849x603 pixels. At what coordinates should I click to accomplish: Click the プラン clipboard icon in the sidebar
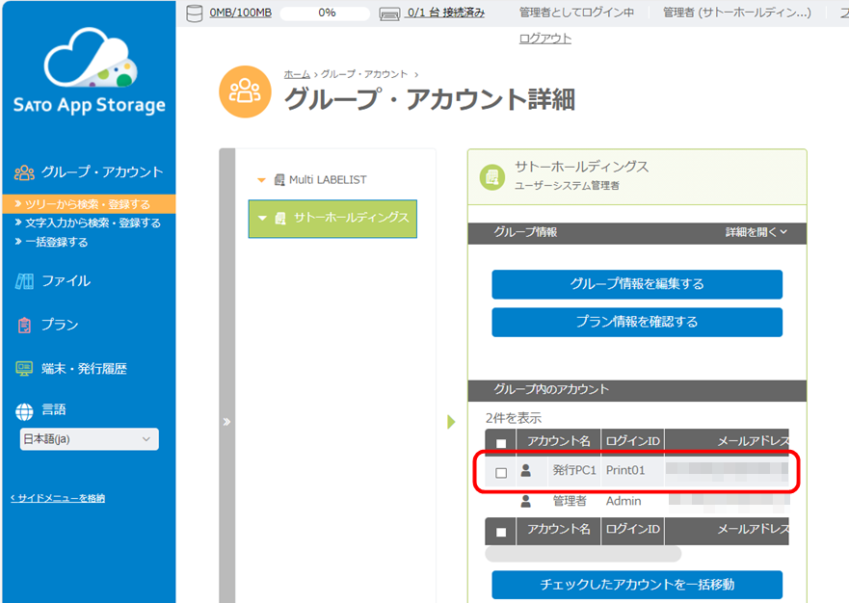click(x=24, y=325)
